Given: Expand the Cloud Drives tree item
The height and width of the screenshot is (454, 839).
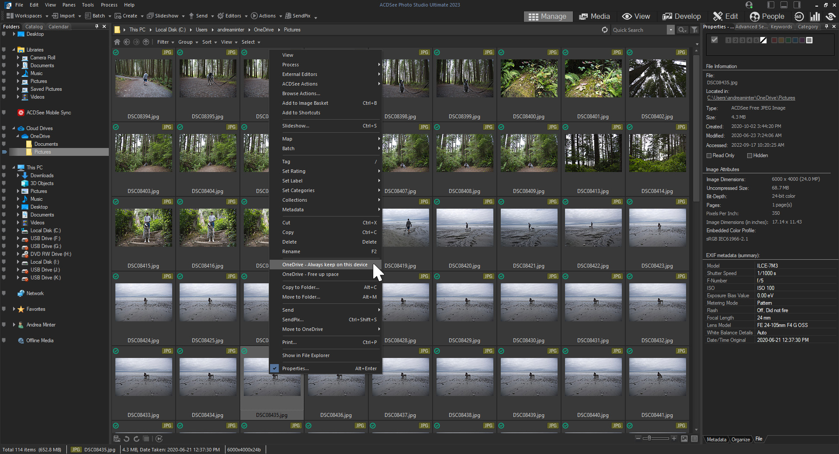Looking at the screenshot, I should 14,128.
